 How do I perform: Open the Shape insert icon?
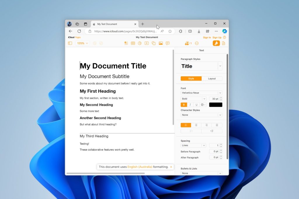click(154, 43)
